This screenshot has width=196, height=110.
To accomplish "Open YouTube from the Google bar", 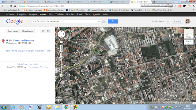I will tap(59, 14).
